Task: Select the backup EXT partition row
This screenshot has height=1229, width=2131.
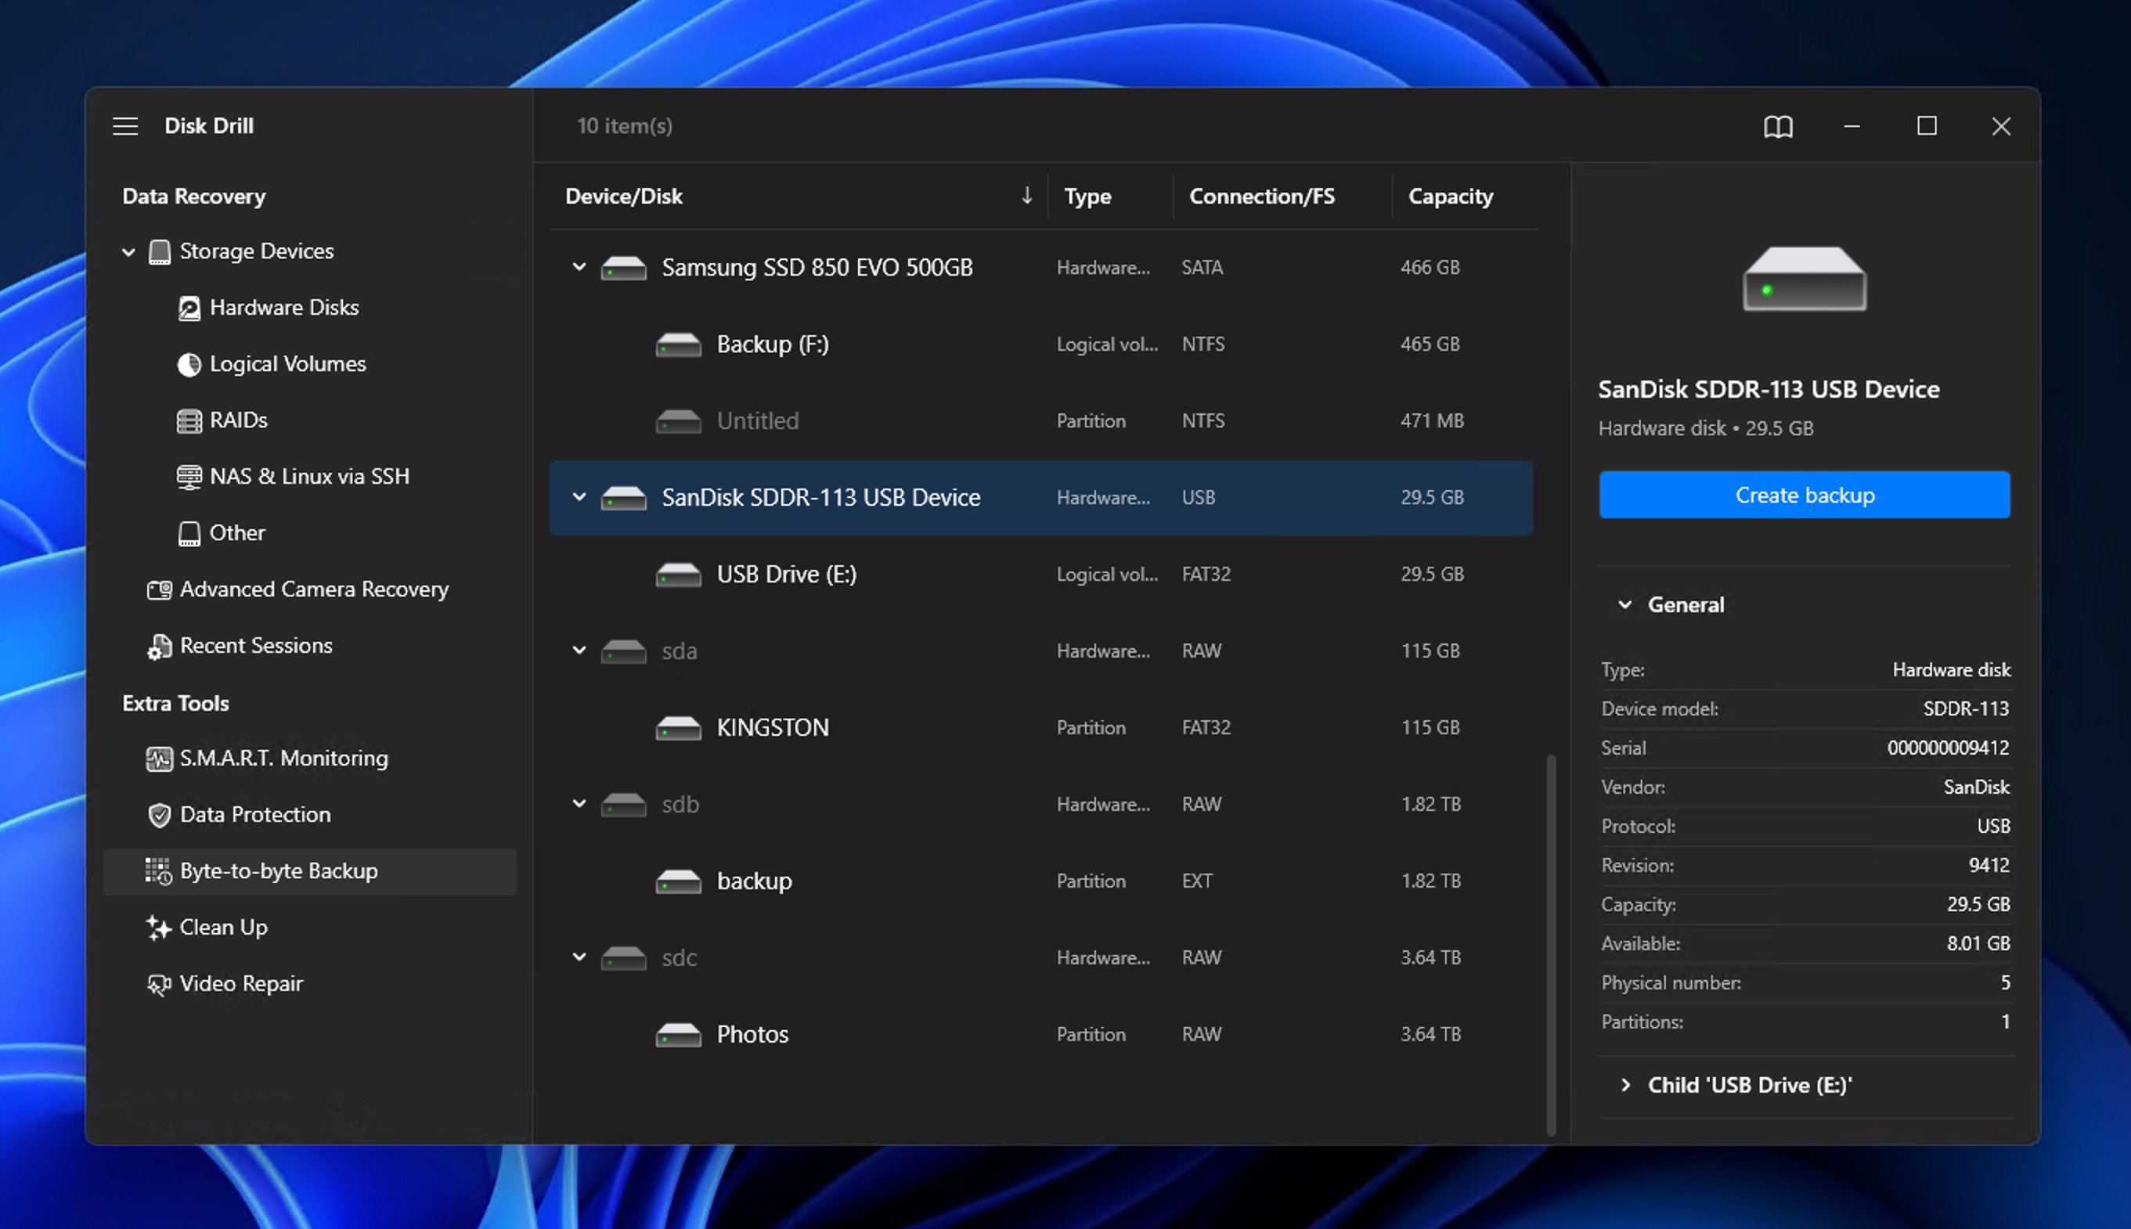Action: pyautogui.click(x=1041, y=881)
